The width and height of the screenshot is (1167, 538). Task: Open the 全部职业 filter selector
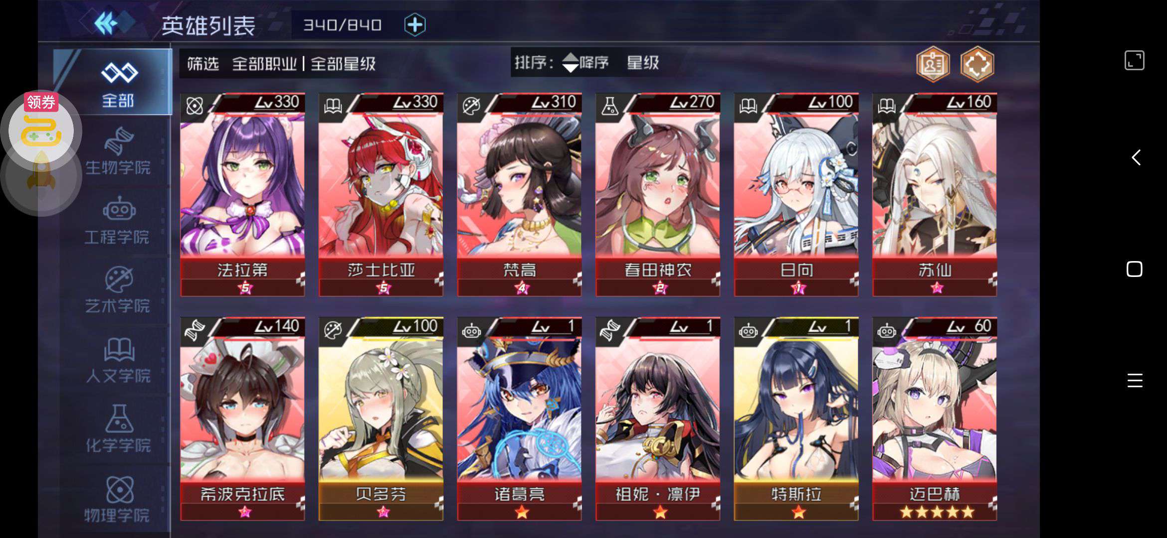(x=264, y=64)
